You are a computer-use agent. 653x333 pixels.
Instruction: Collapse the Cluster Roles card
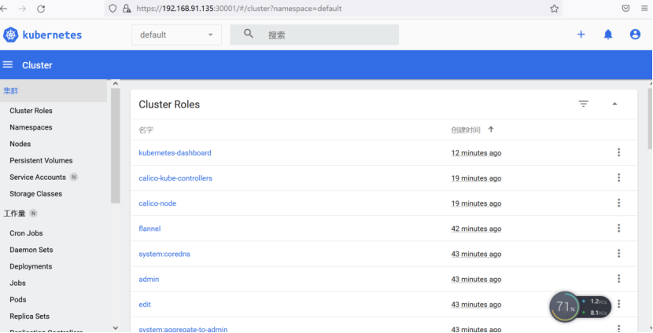pos(614,104)
